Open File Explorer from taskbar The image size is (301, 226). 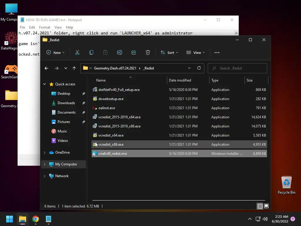22,219
